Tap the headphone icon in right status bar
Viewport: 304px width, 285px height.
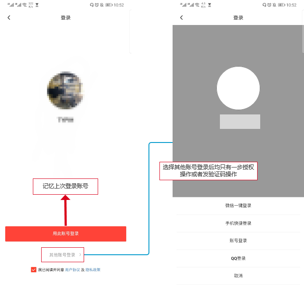coord(264,5)
